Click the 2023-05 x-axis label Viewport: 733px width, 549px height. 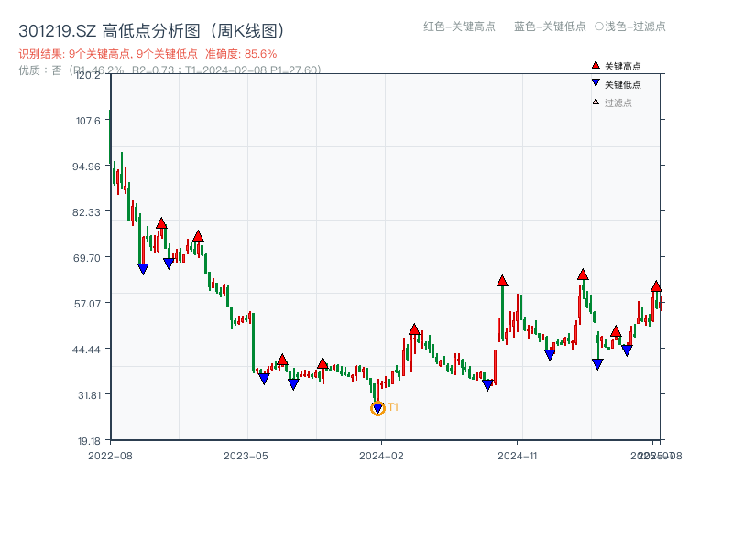click(246, 456)
